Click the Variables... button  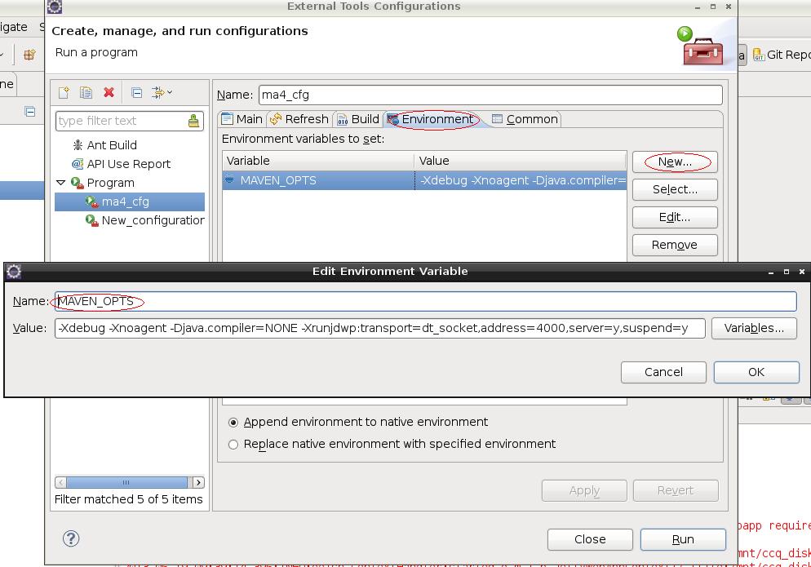pos(754,328)
